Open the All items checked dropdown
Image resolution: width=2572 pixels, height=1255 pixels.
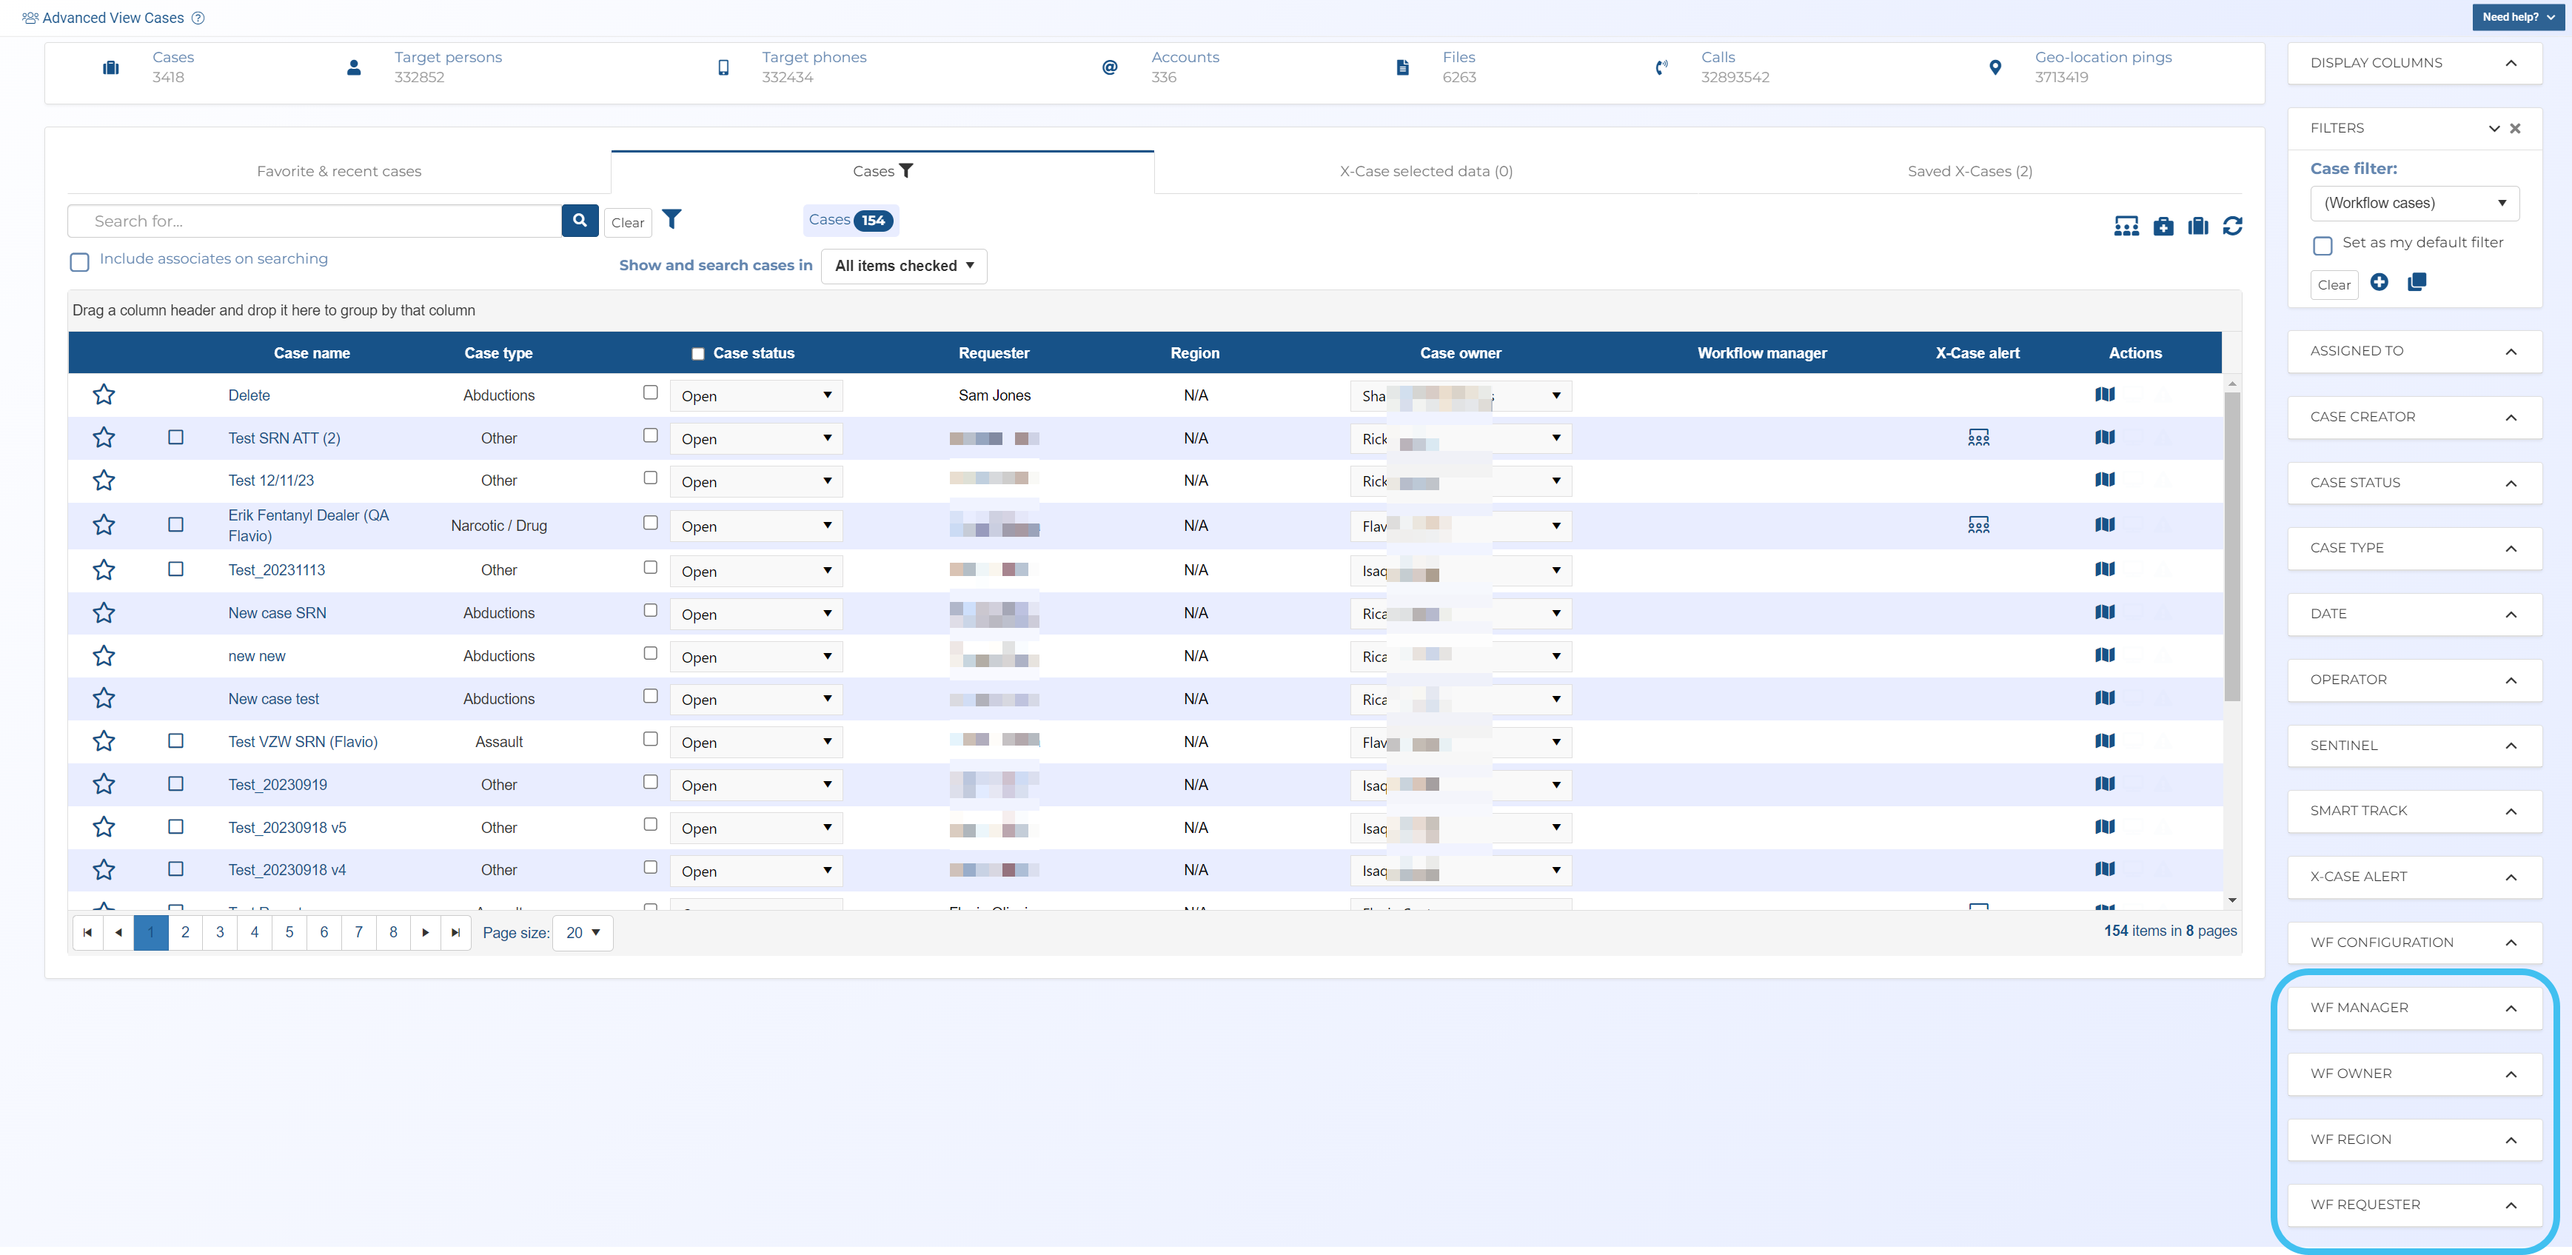point(903,267)
